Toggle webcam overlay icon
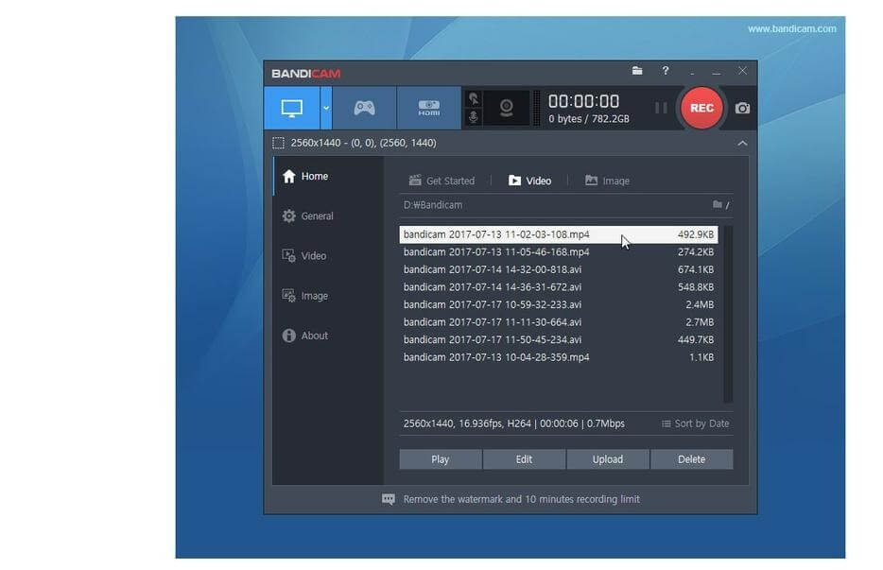 (507, 108)
